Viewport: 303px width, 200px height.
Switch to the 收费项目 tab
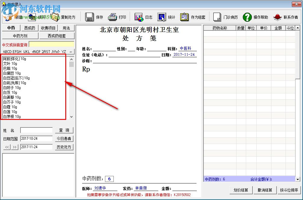point(48,28)
